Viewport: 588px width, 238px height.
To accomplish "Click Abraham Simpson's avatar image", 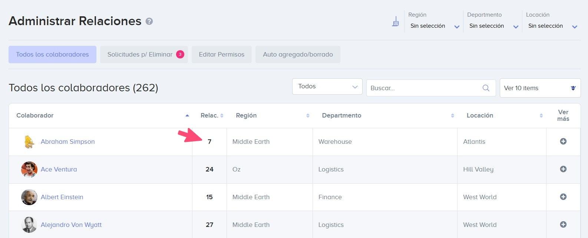I will [29, 142].
